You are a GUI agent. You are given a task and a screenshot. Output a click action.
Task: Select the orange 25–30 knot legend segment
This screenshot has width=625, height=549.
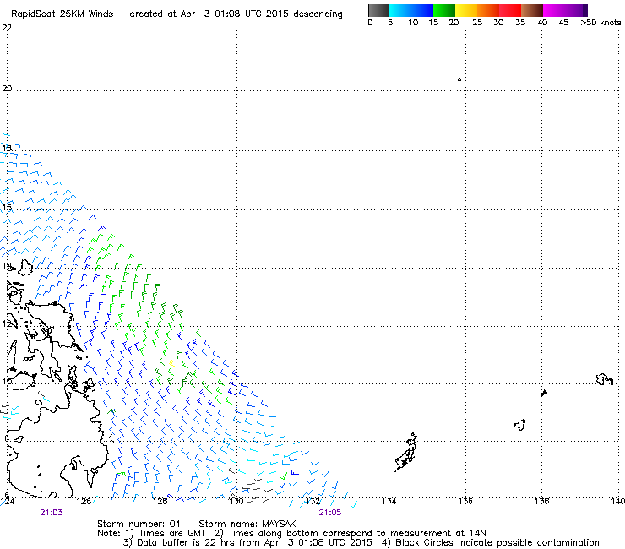click(488, 10)
